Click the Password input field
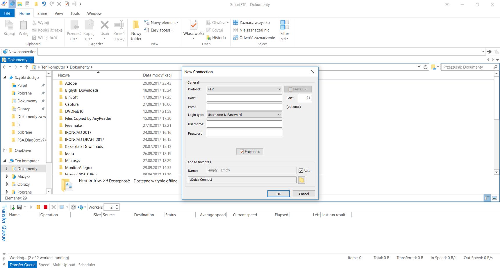500x268 pixels. (x=244, y=133)
